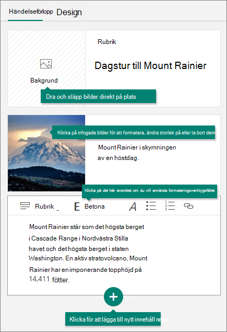The width and height of the screenshot is (227, 332).
Task: Click text line havet och det högsta berget i staten
Action: pyautogui.click(x=79, y=249)
